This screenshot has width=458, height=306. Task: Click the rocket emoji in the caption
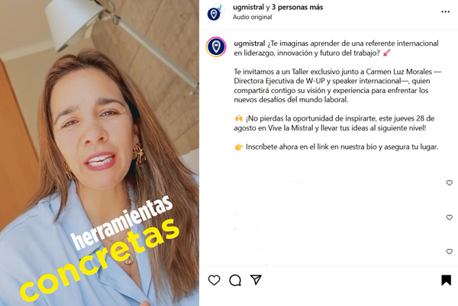coord(386,53)
